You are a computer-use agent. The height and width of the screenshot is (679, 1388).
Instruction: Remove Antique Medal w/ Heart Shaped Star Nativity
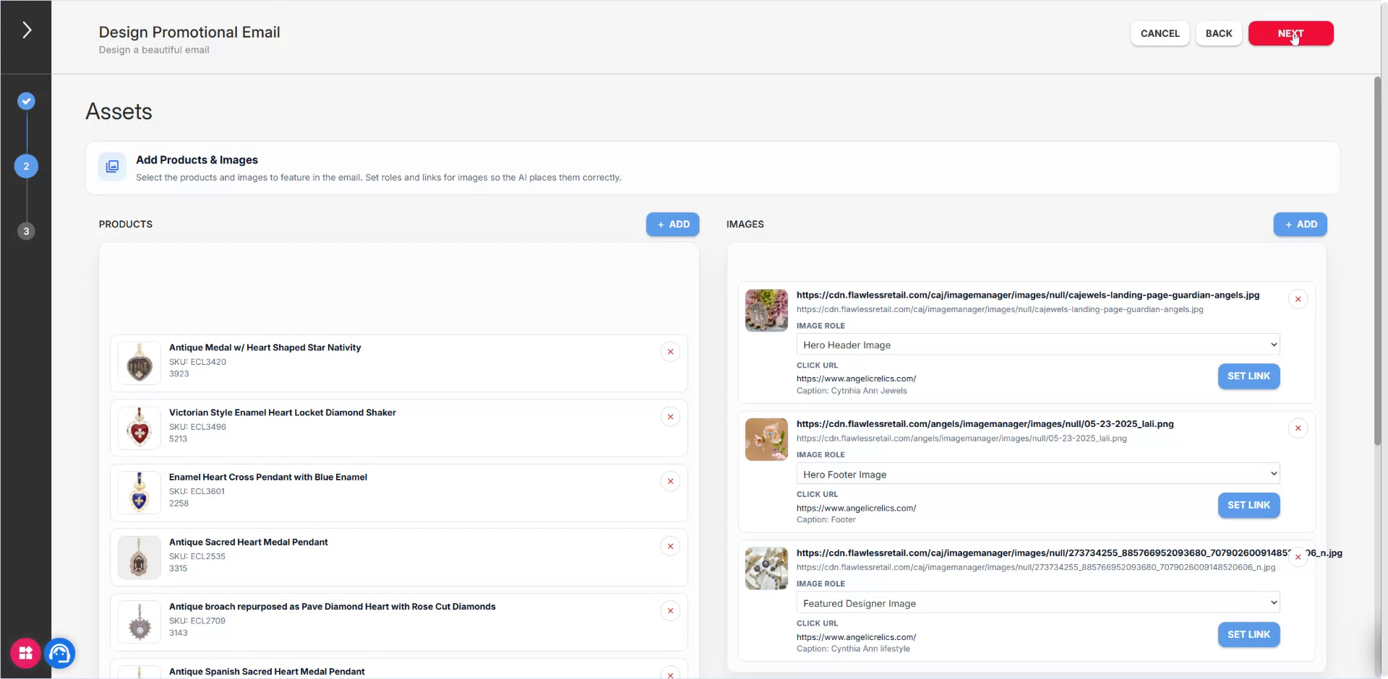[670, 352]
